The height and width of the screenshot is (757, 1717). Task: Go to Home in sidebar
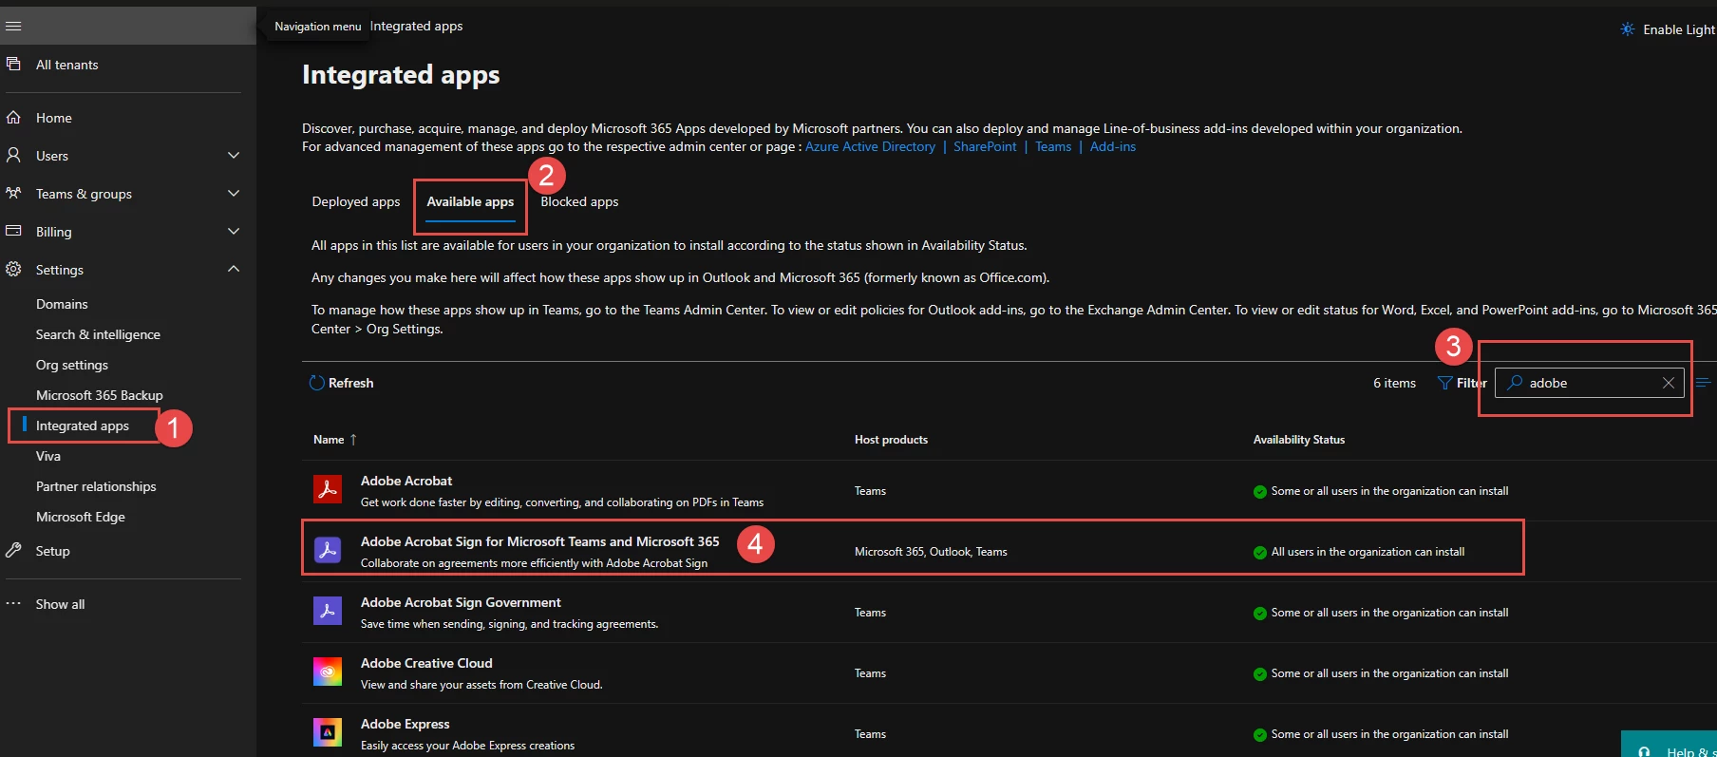coord(54,118)
